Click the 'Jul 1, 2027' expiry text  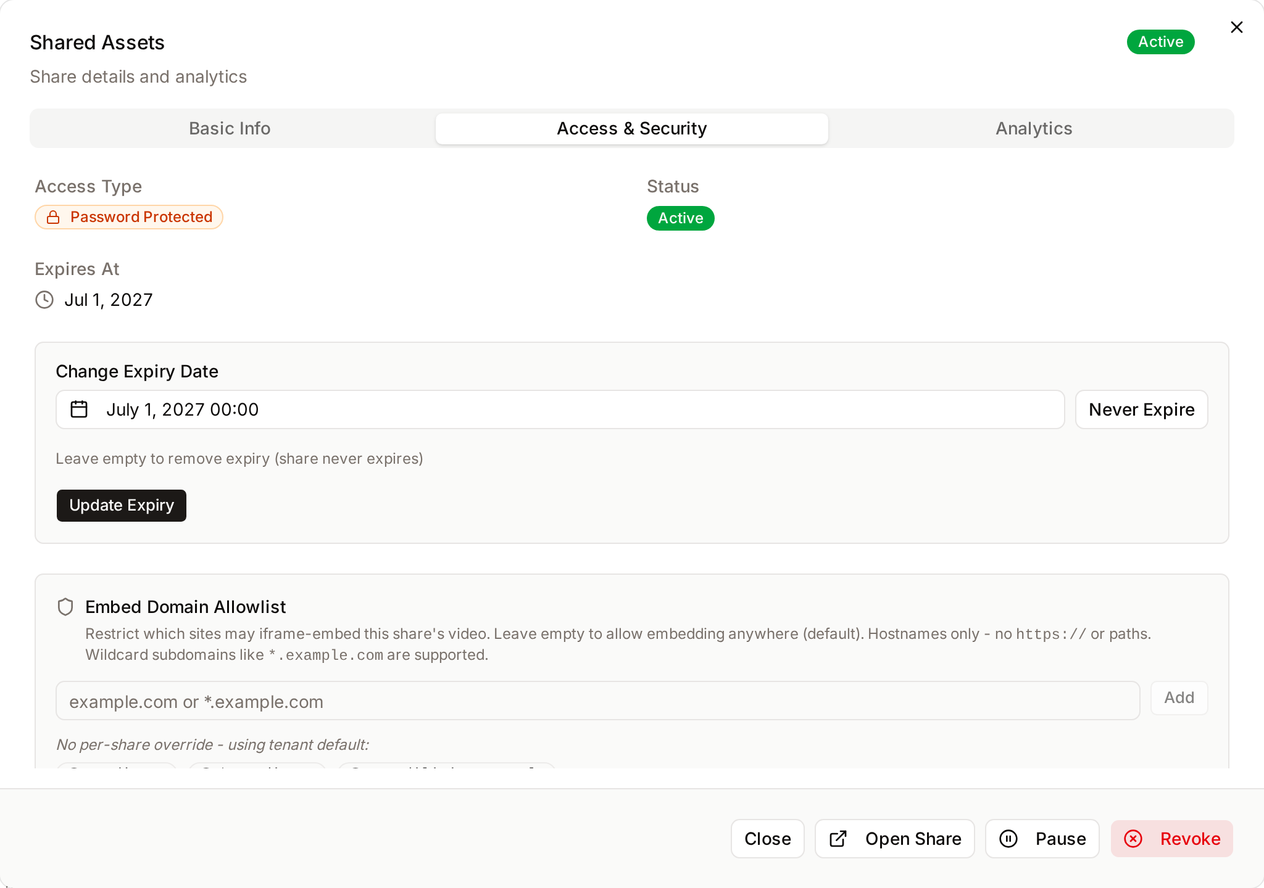pos(109,300)
